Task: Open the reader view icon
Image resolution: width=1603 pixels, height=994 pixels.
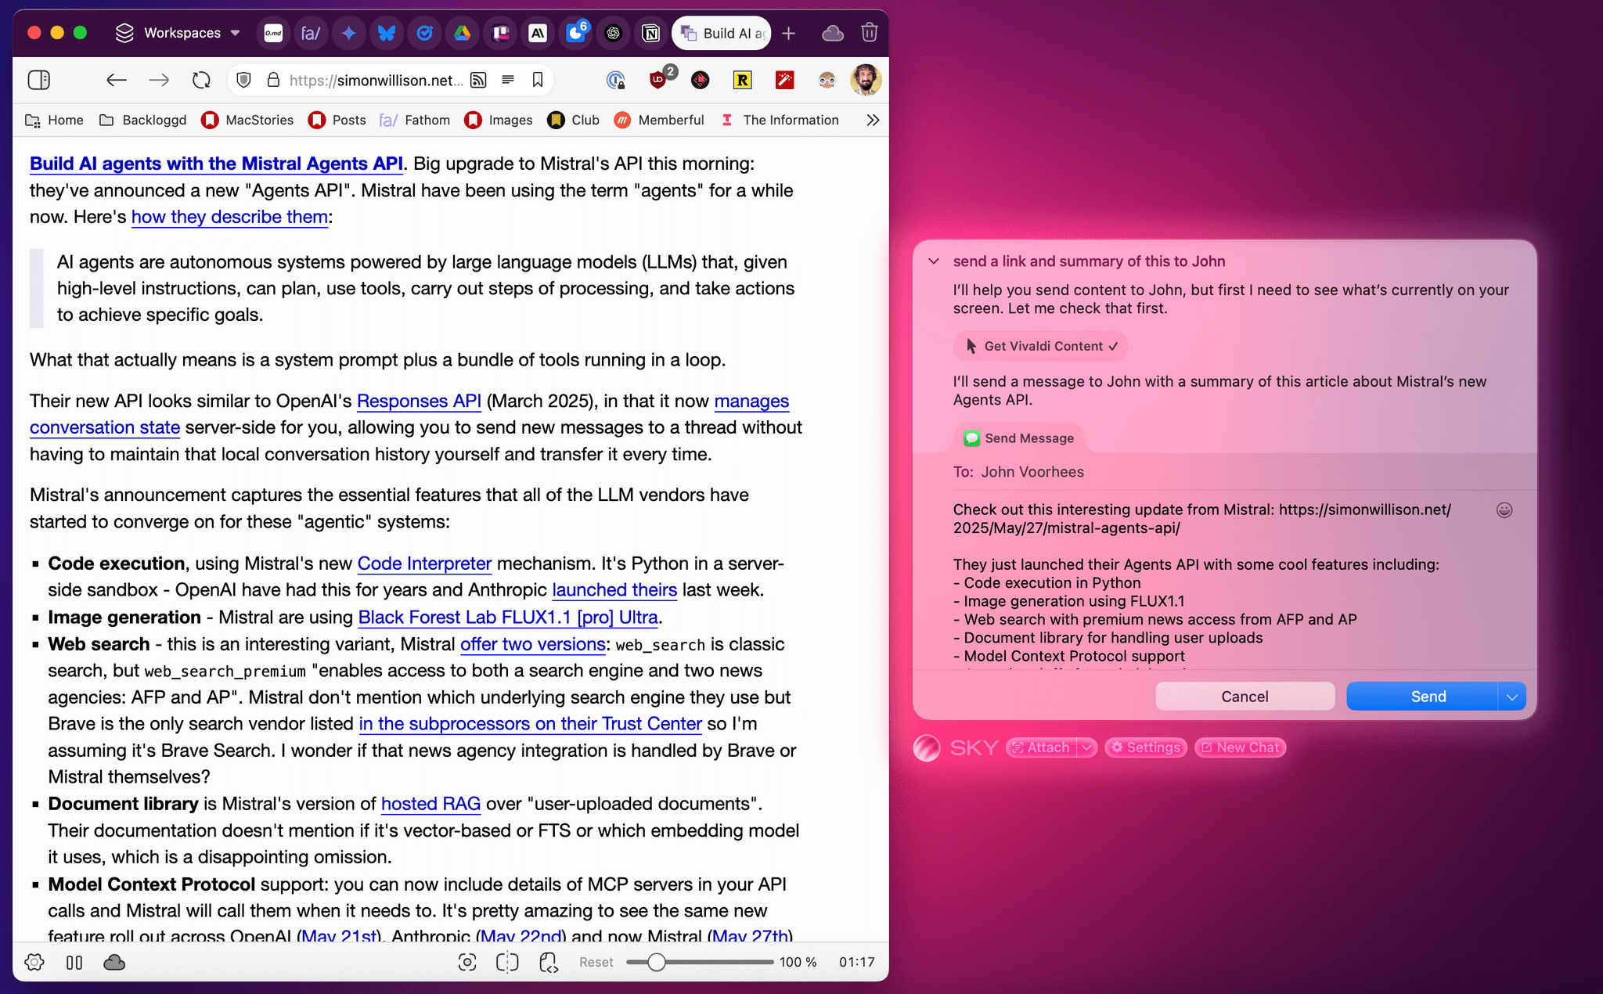Action: coord(508,80)
